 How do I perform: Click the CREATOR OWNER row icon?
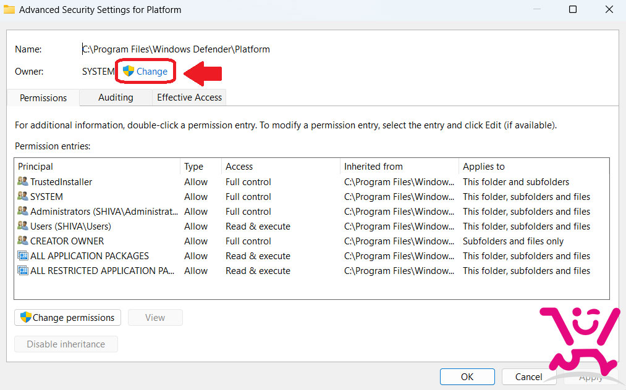(x=23, y=241)
